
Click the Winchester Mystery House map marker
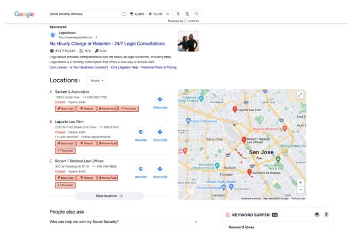[217, 166]
